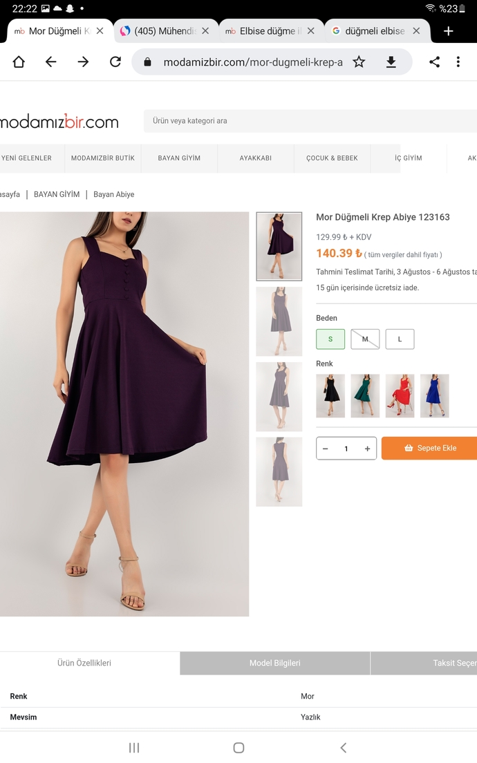Choose the green dress color swatch
This screenshot has width=477, height=763.
click(365, 395)
